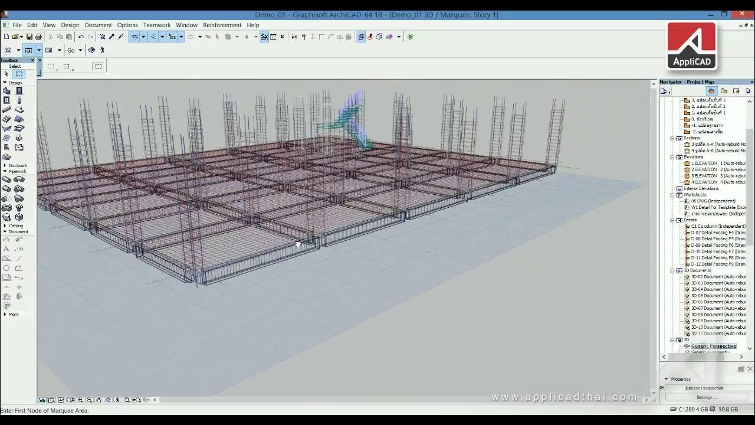Expand the Cabling section in Toolbox

click(5, 225)
